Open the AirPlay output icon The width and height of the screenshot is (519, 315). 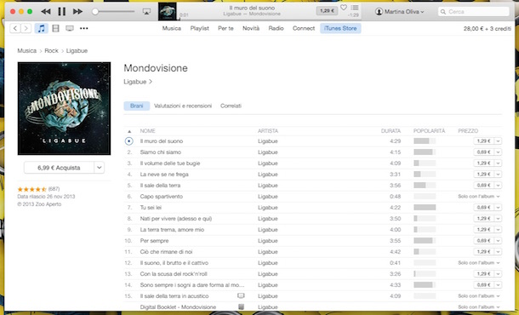click(146, 12)
